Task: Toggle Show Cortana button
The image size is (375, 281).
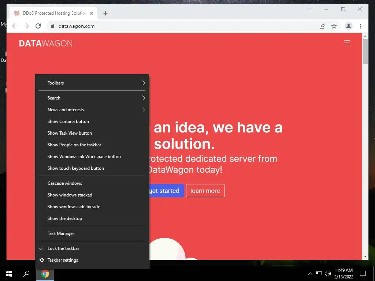Action: [92, 121]
